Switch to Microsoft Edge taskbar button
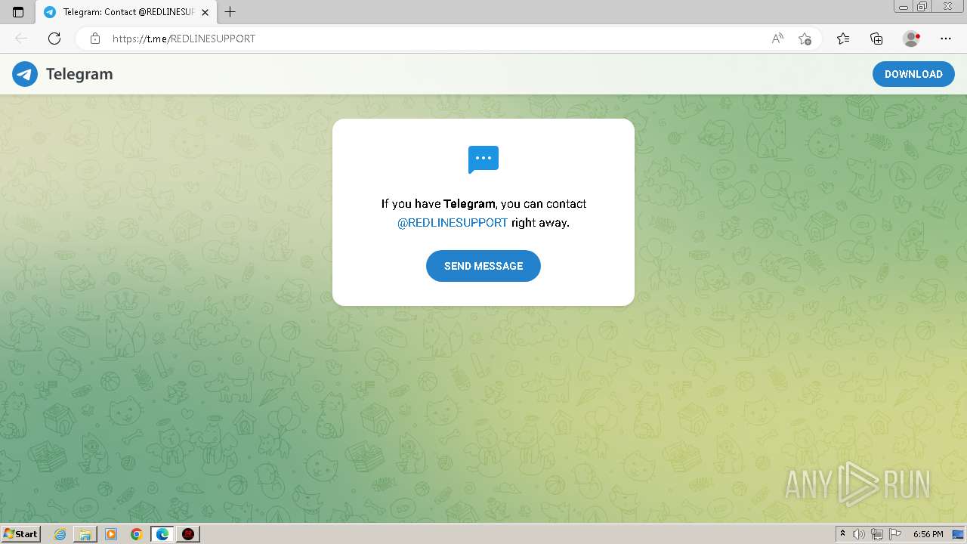The width and height of the screenshot is (967, 544). (162, 534)
